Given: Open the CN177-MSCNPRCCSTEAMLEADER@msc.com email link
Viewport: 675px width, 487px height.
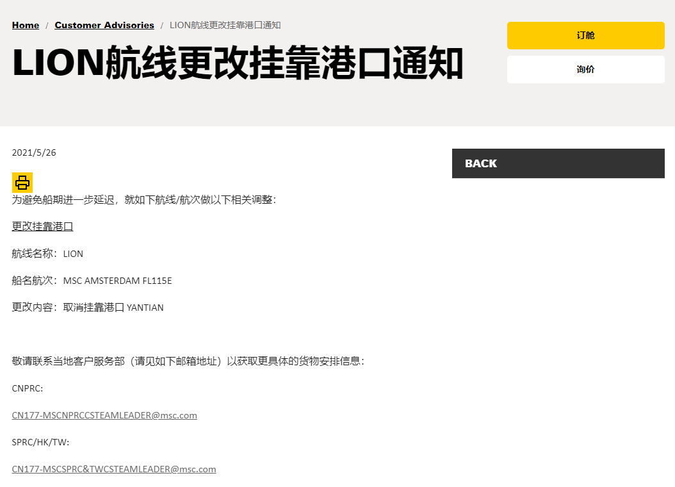Looking at the screenshot, I should 104,415.
